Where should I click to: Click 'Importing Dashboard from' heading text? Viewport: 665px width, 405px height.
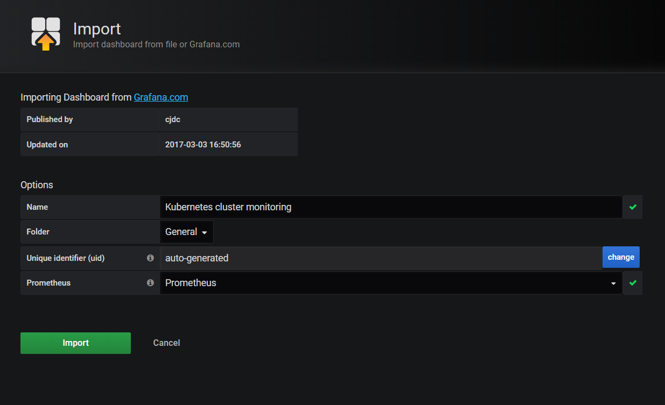[76, 97]
